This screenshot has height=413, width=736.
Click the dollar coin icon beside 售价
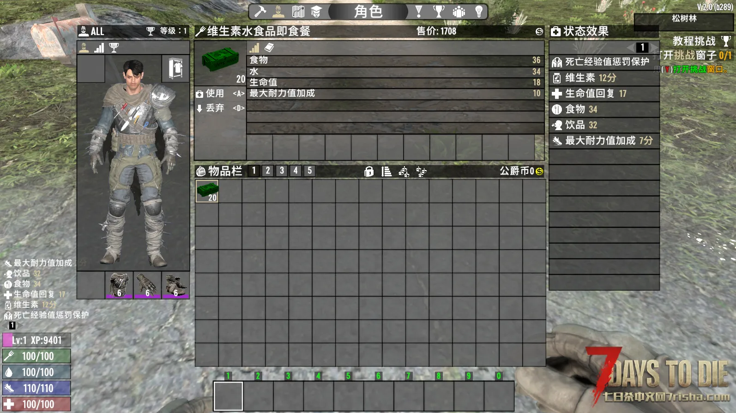[539, 31]
